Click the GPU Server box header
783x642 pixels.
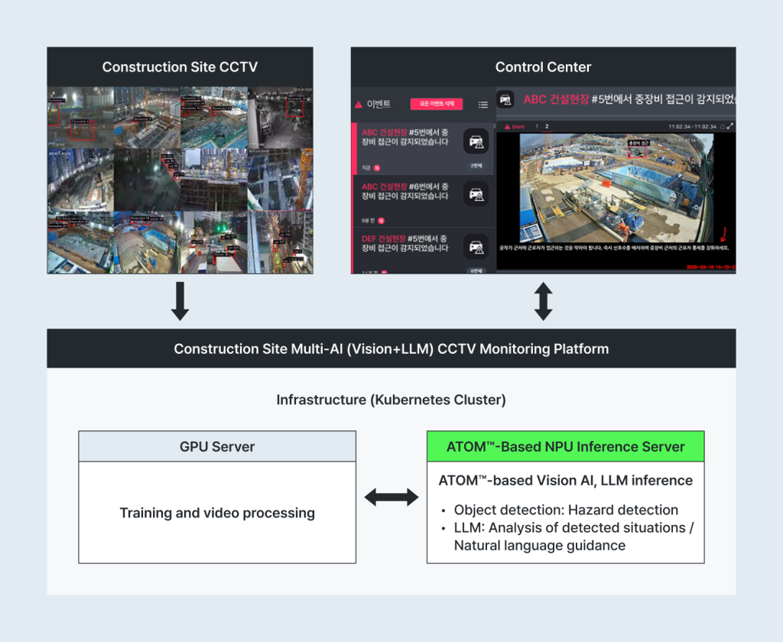click(217, 447)
